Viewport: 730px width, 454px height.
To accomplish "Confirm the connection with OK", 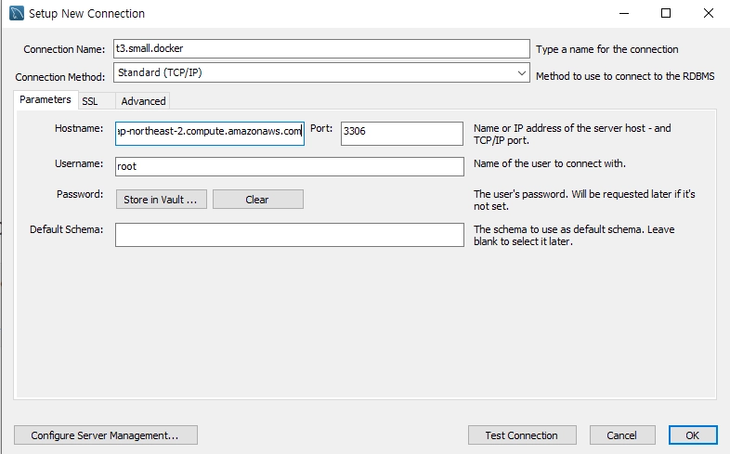I will point(693,435).
